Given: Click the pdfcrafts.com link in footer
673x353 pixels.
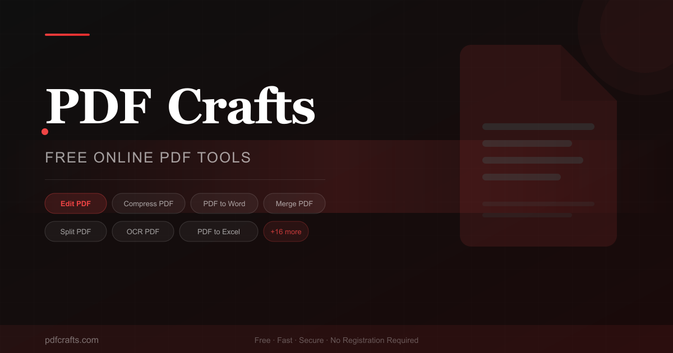Looking at the screenshot, I should [72, 340].
